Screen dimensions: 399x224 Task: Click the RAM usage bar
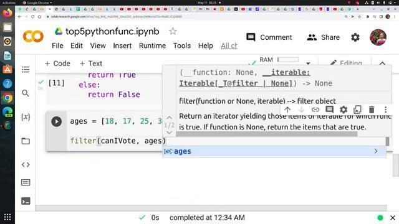pos(288,60)
